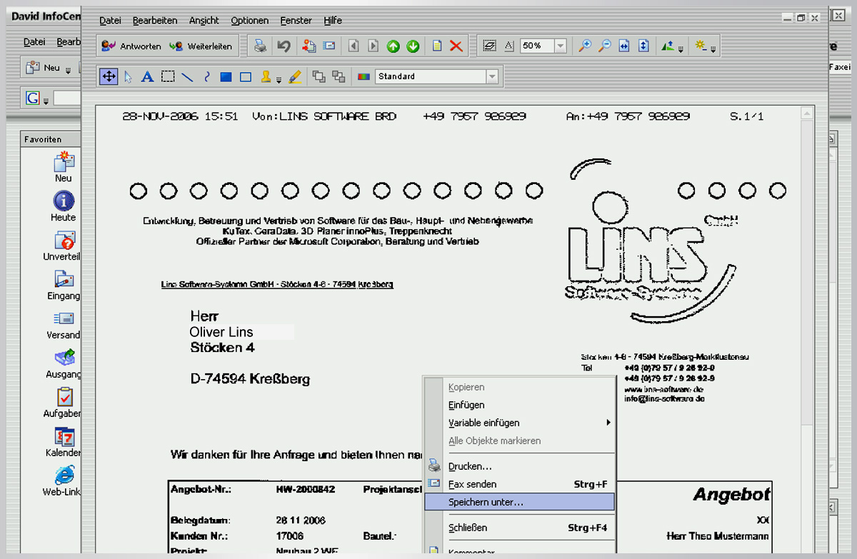
Task: Open the Ausgang folder in the Favoriten sidebar
Action: point(64,363)
